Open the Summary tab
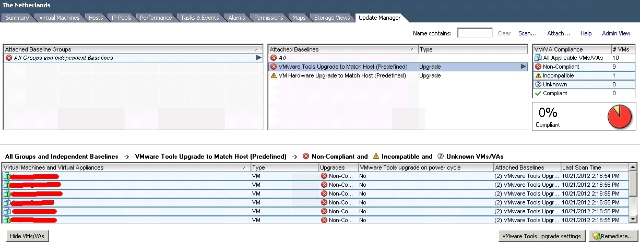640x245 pixels. tap(17, 18)
